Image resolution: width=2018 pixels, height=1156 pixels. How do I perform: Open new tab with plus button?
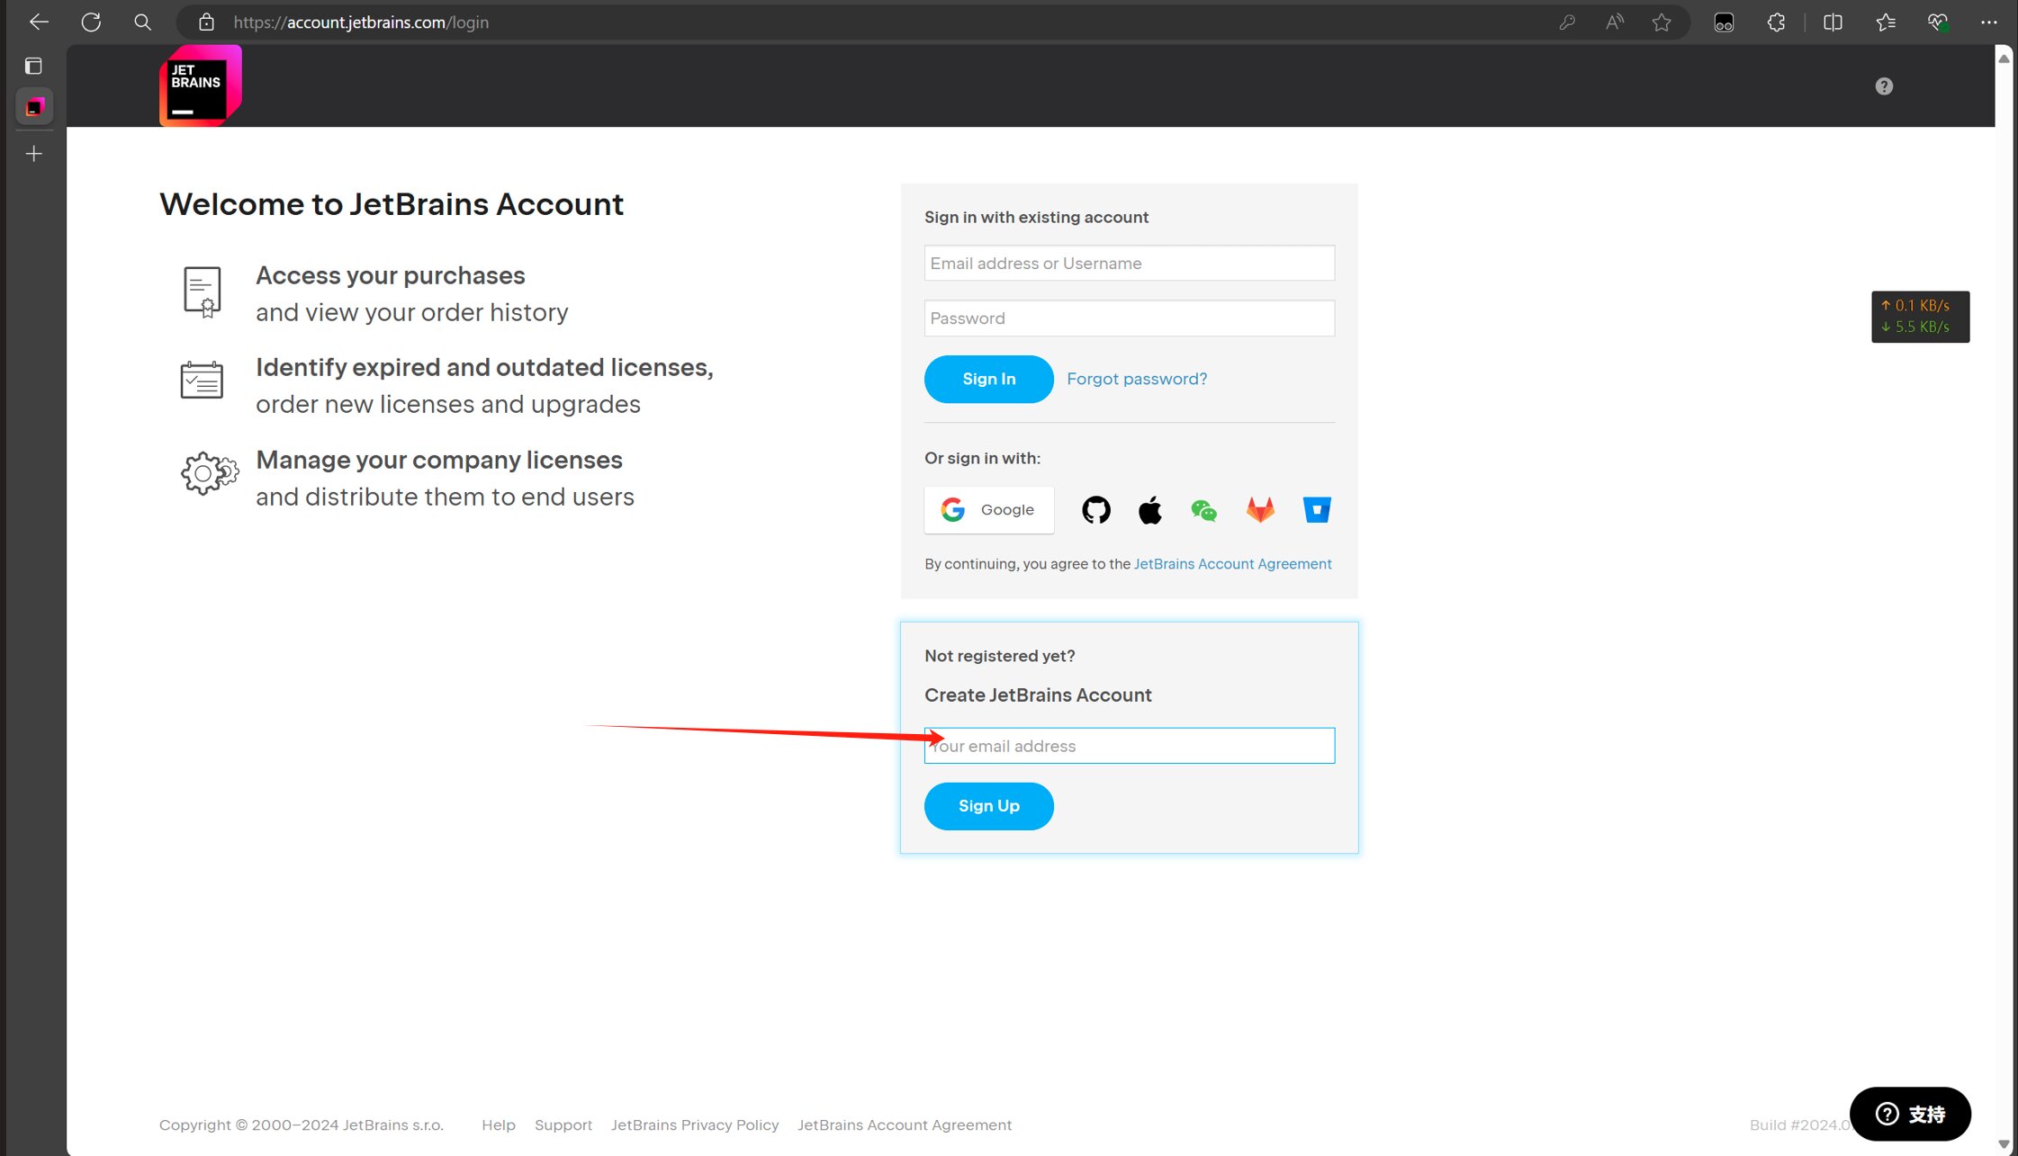33,154
